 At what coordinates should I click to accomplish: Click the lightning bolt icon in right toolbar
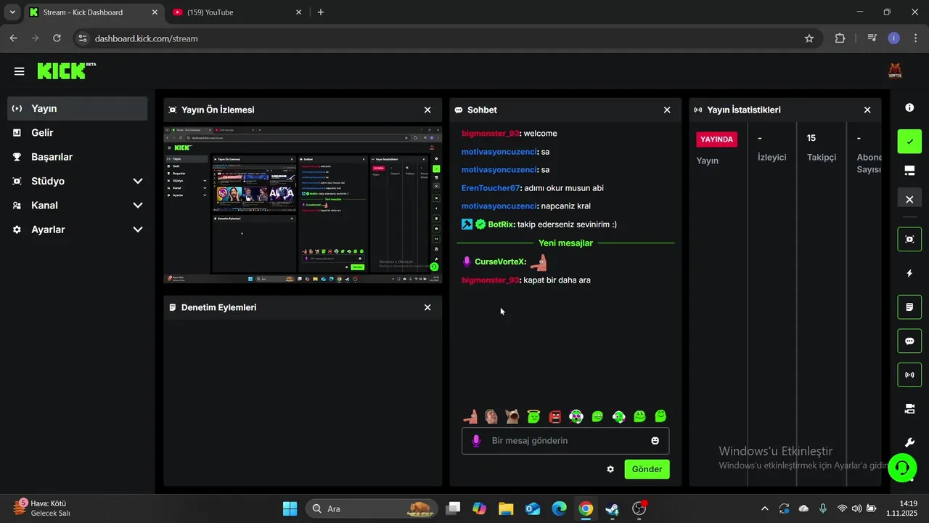[909, 273]
